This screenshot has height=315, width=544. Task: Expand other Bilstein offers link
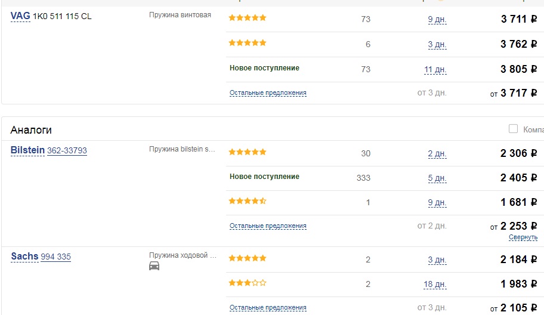coord(268,226)
